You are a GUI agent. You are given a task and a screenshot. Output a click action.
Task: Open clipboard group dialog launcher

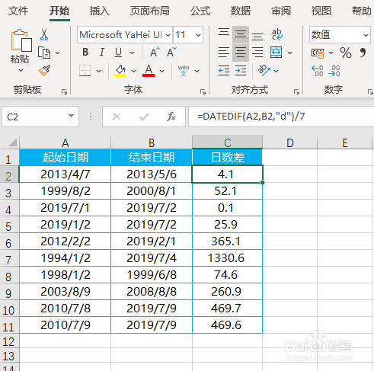coord(64,91)
